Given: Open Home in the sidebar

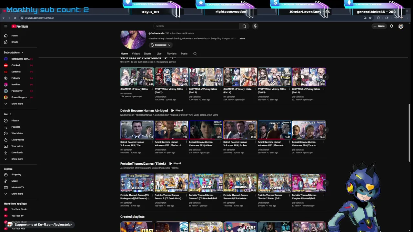Looking at the screenshot, I should 15,35.
